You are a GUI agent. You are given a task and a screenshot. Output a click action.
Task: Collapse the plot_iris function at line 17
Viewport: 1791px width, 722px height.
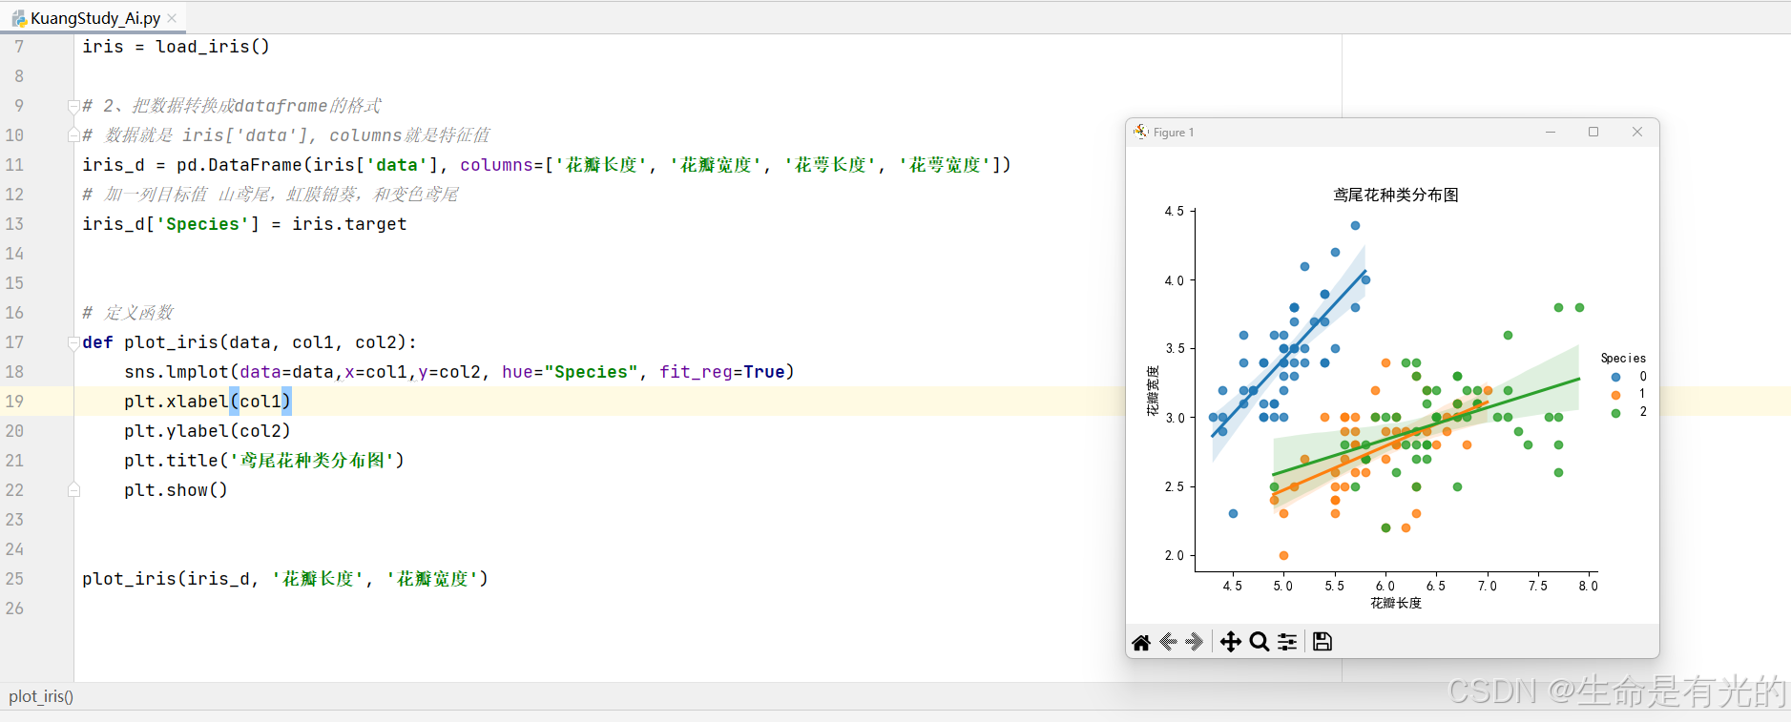[x=73, y=342]
